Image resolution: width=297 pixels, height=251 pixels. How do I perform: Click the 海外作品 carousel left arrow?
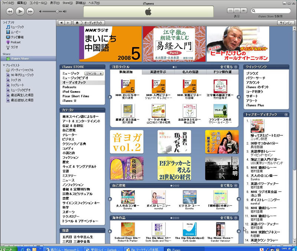coord(110,231)
